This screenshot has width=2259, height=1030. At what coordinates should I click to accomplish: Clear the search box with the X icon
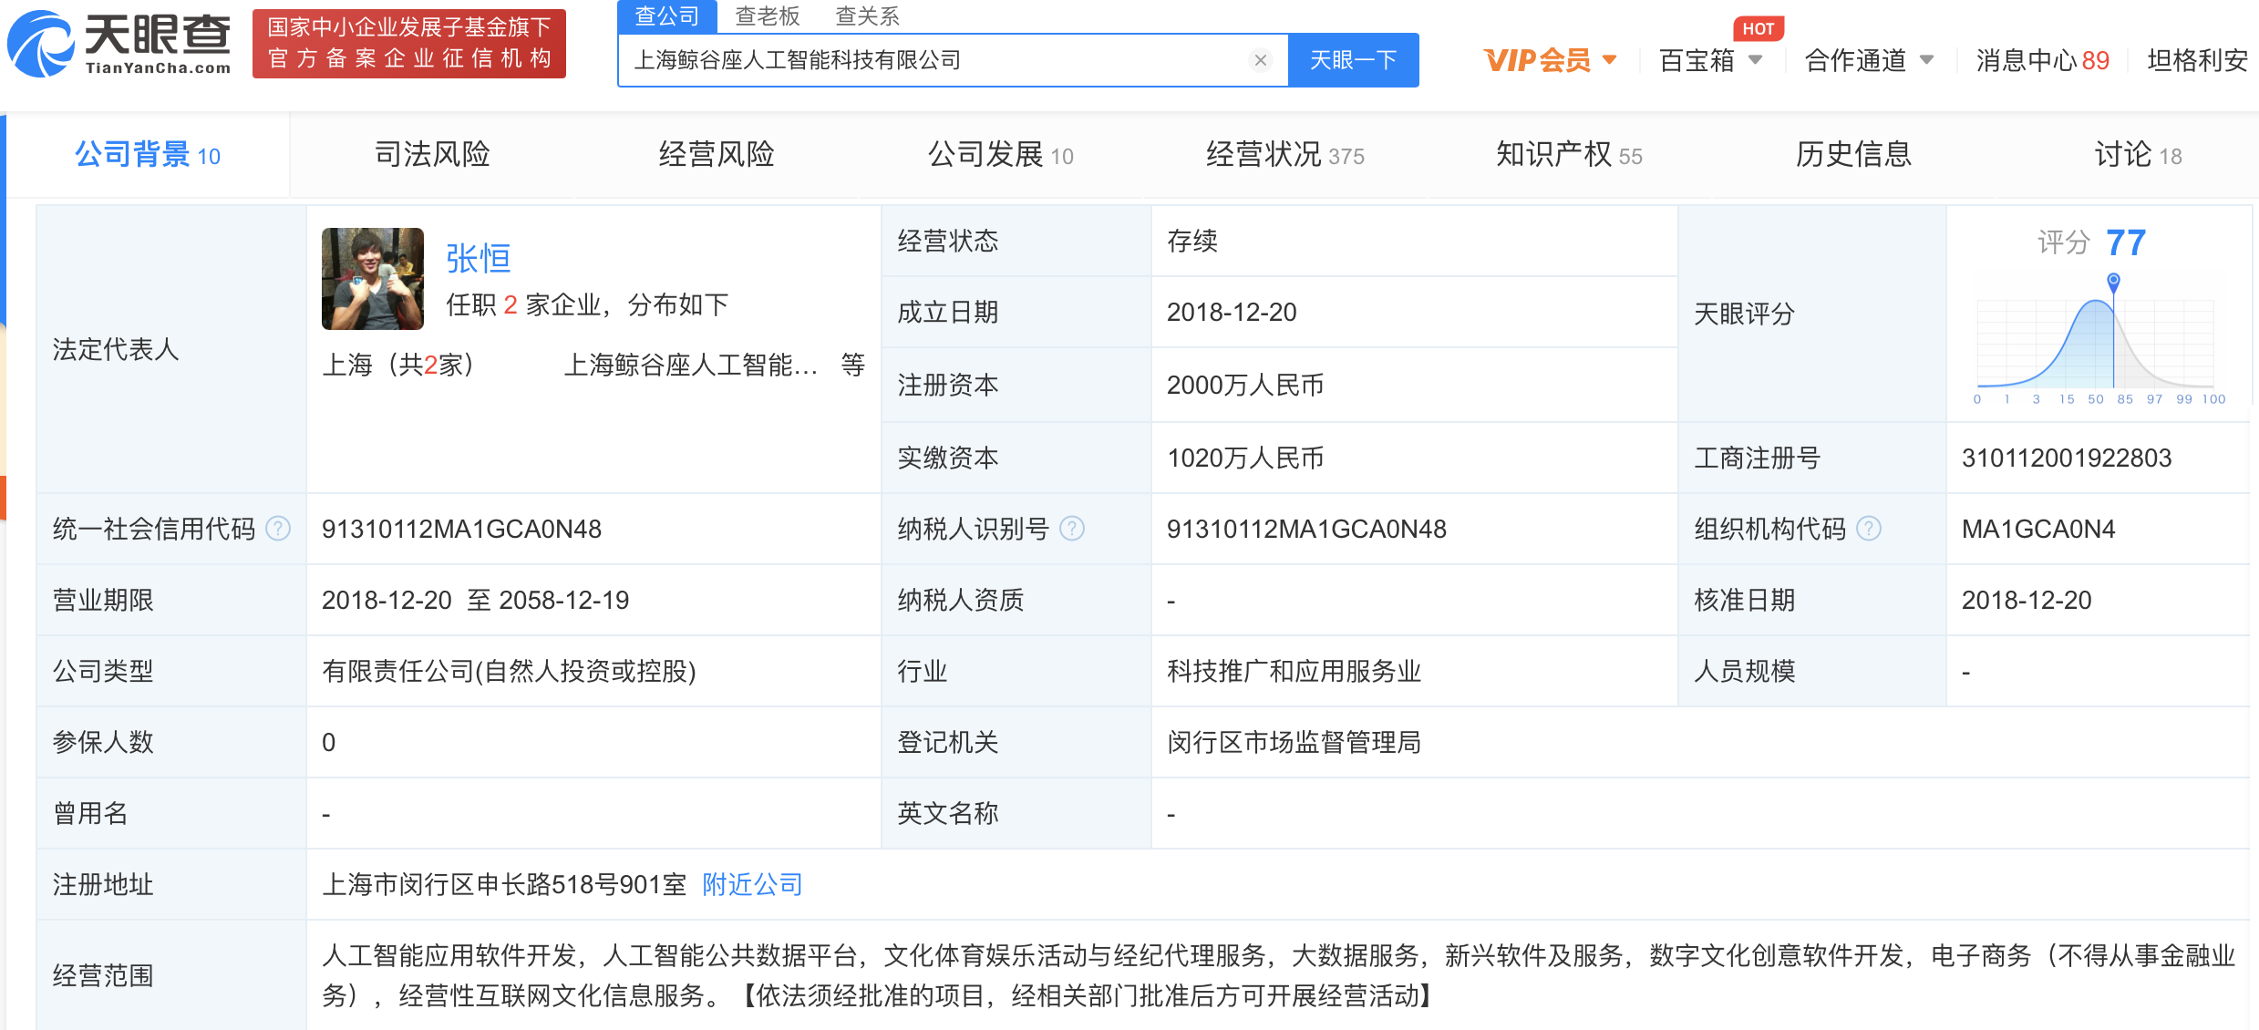click(x=1261, y=60)
